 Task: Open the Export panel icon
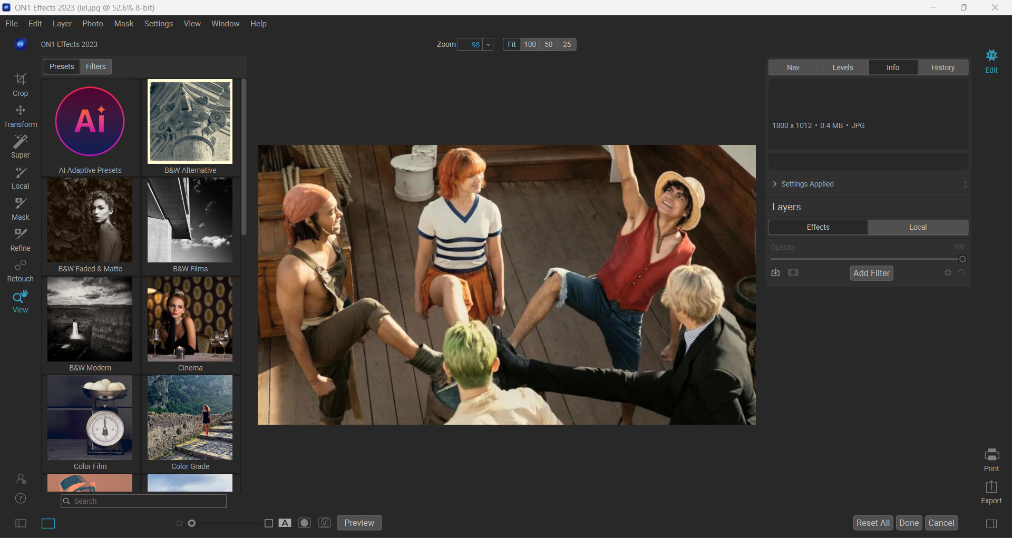pos(991,492)
